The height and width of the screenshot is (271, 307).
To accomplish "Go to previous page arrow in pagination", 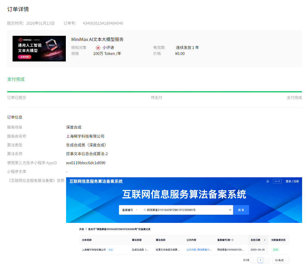I will pyautogui.click(x=253, y=260).
